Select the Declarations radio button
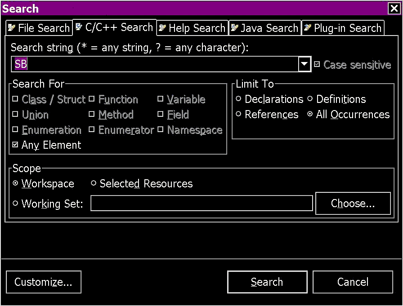 point(238,98)
